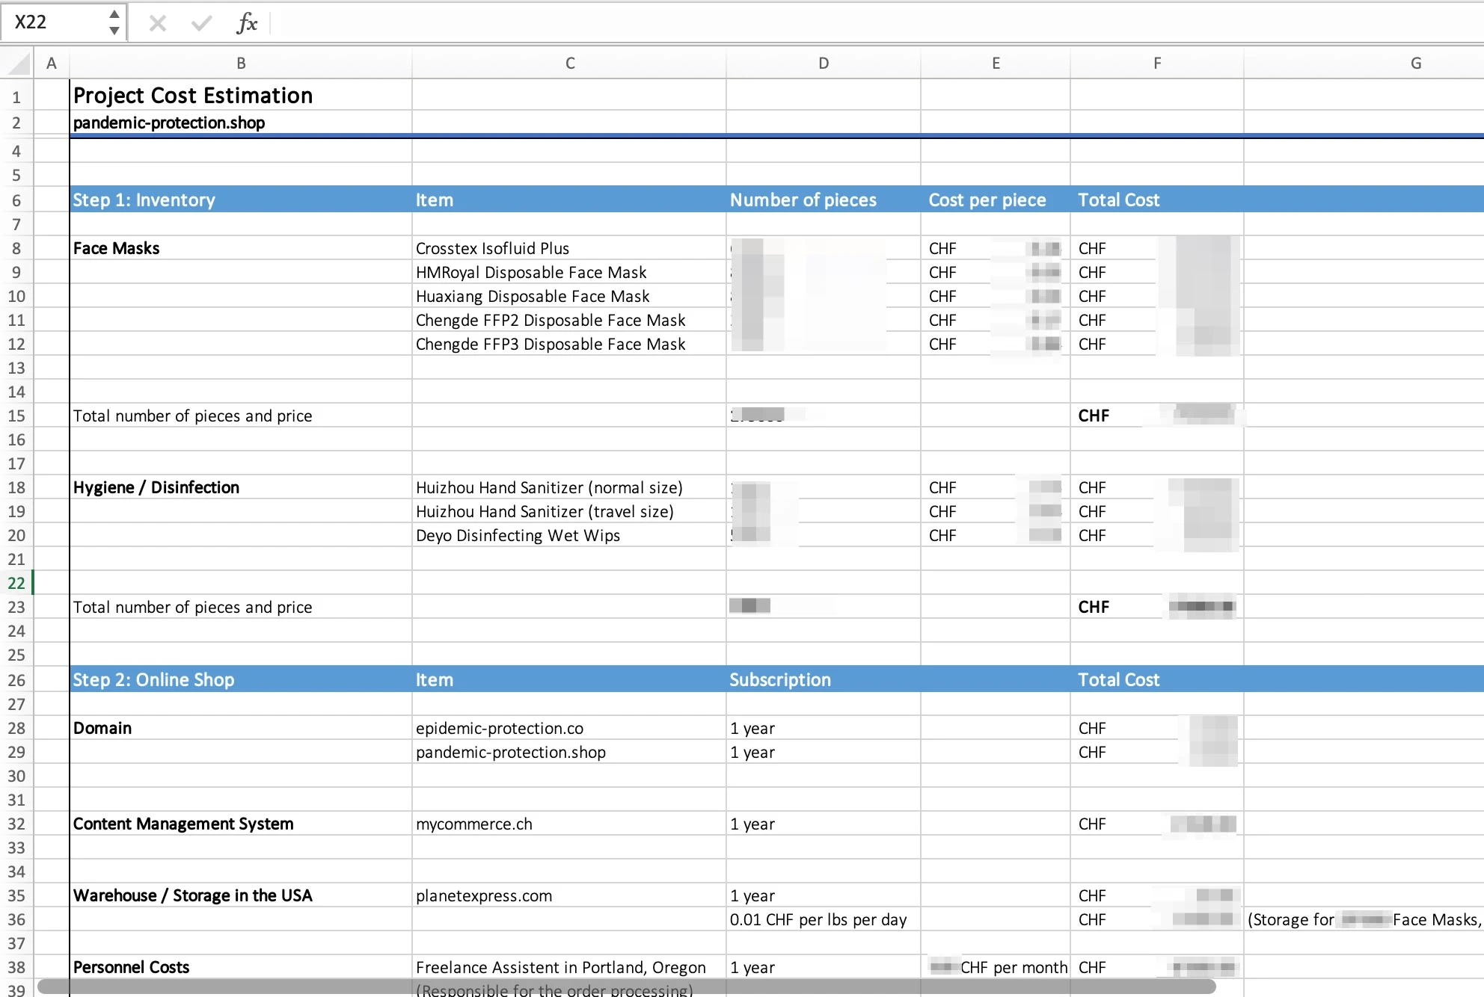Select column E header
Screen dimensions: 1484x997
pyautogui.click(x=996, y=64)
